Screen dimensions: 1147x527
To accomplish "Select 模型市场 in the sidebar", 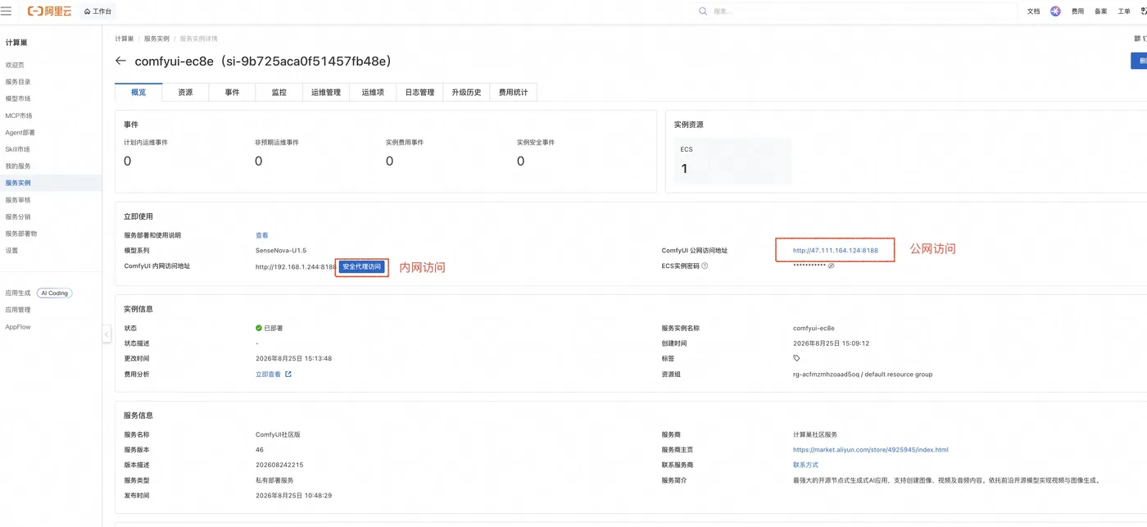I will tap(18, 98).
